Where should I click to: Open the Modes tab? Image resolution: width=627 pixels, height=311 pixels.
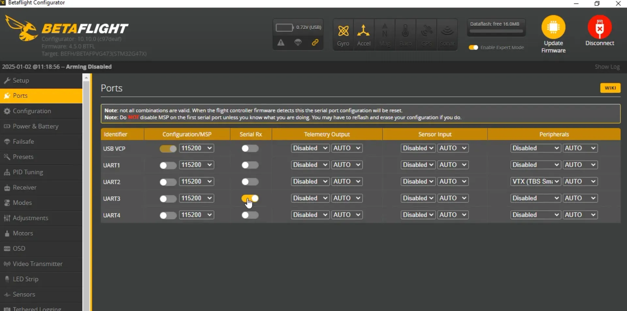click(41, 203)
